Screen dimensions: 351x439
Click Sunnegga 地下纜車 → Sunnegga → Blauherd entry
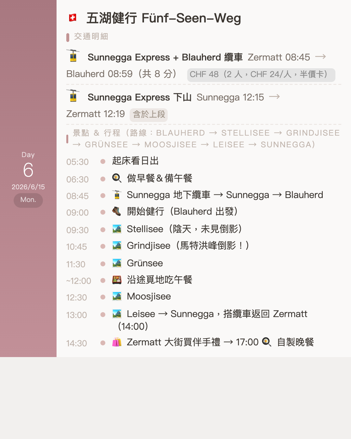(x=225, y=195)
